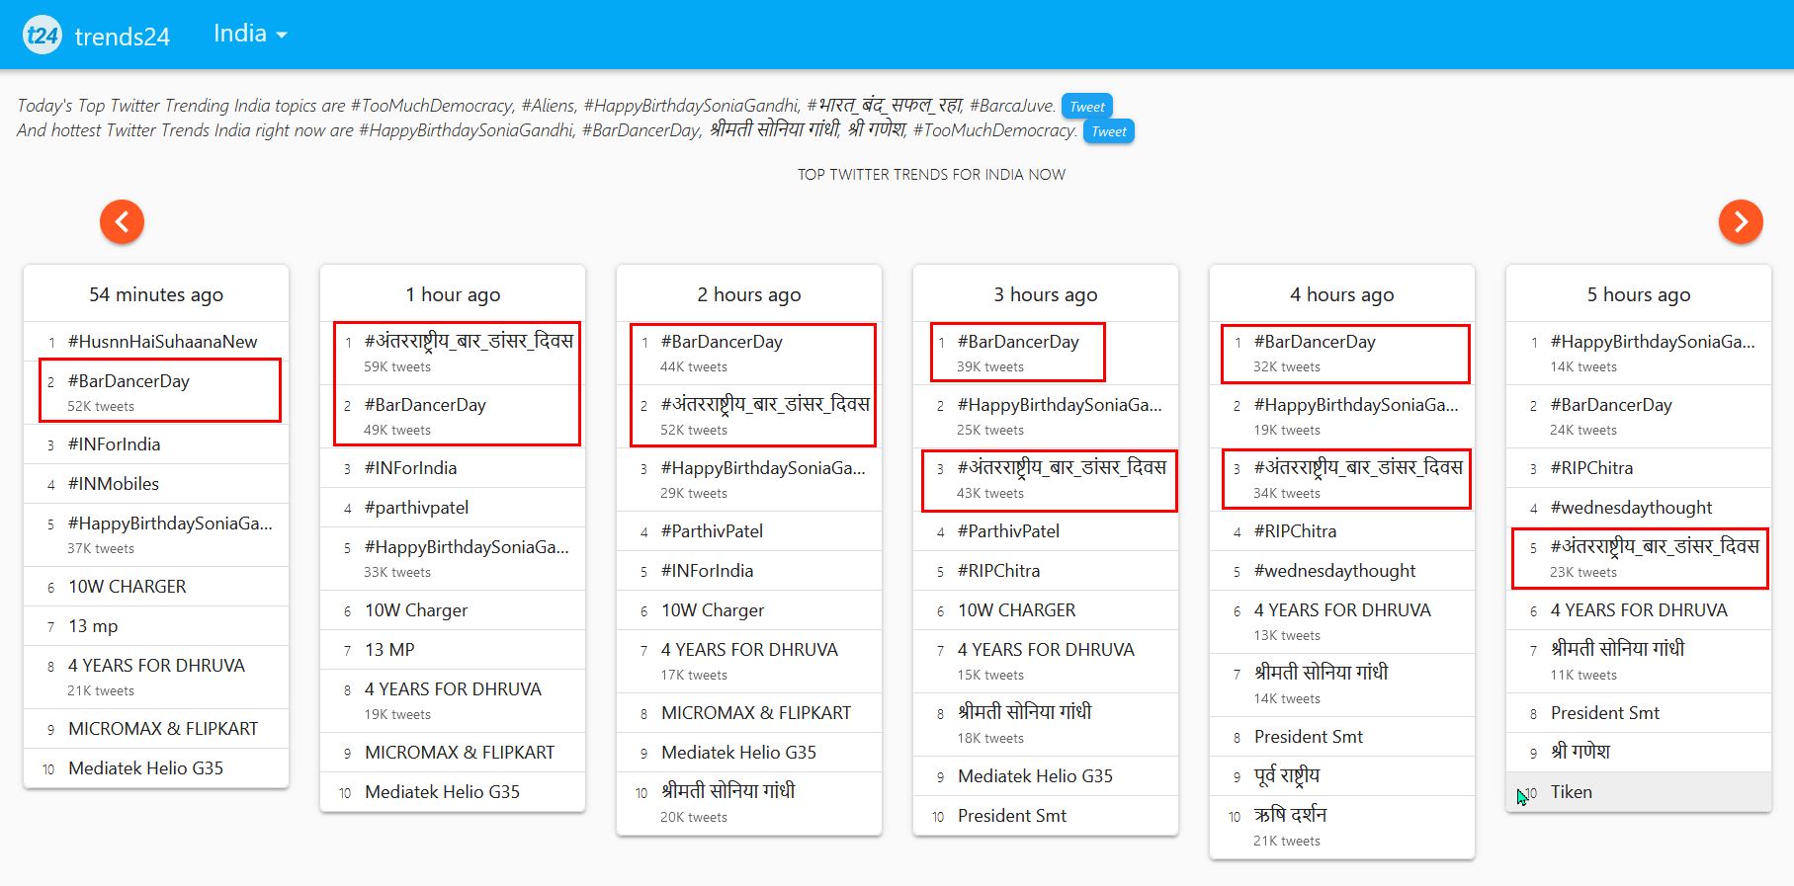Open #wednesdaythought in 4 hours ago list
1794x886 pixels.
click(1334, 571)
